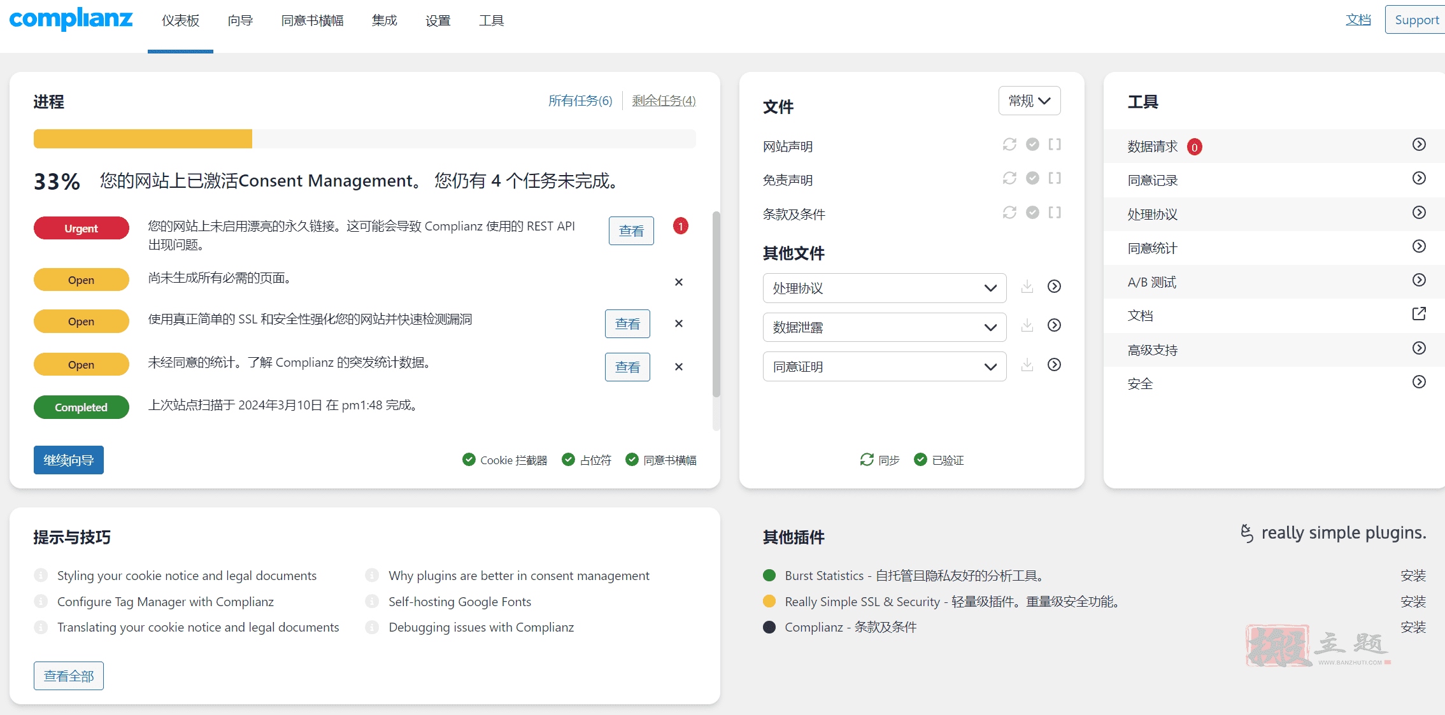Open 'Styling your cookie notice and legal documents' tip

187,576
